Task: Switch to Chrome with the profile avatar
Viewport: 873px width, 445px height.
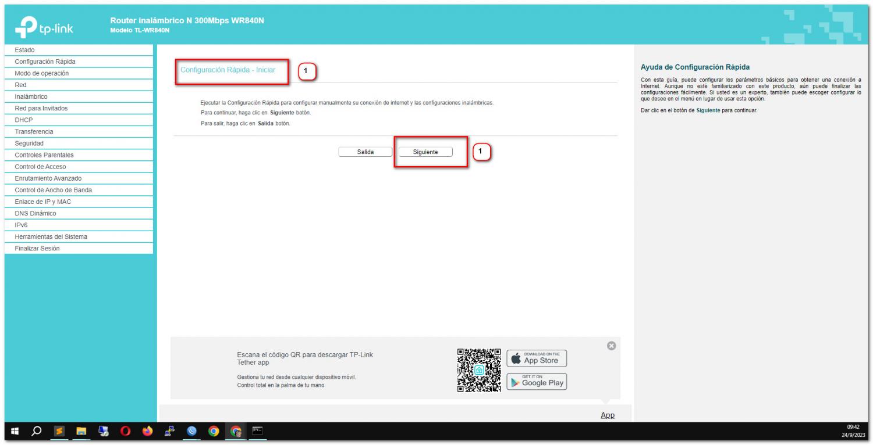Action: pyautogui.click(x=236, y=431)
